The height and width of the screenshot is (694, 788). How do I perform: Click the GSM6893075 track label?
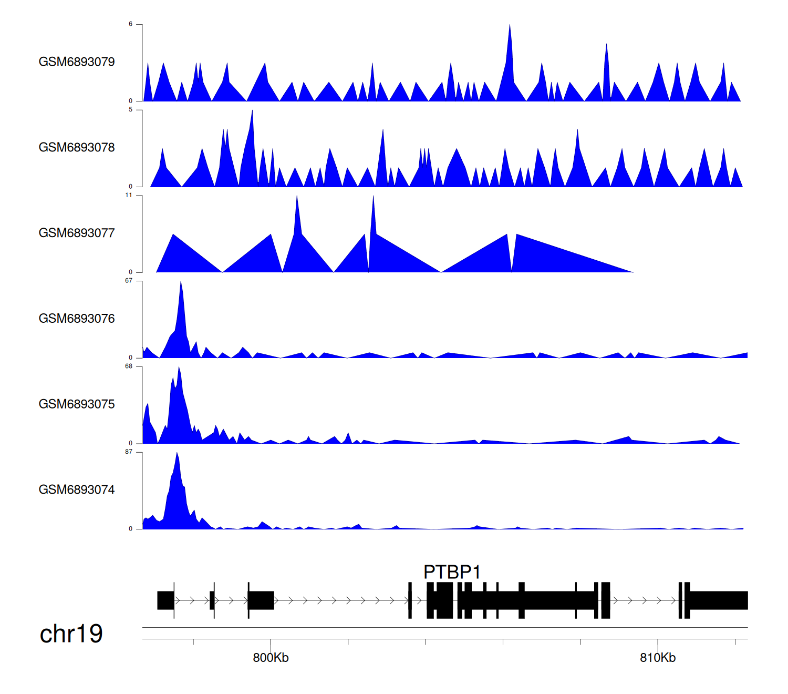click(x=77, y=404)
